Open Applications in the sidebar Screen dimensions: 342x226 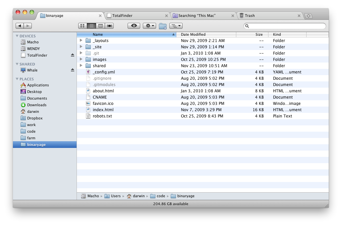click(x=38, y=85)
